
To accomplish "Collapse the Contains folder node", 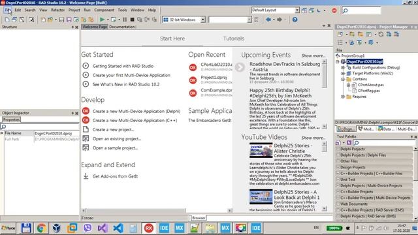I will pyautogui.click(x=343, y=79).
